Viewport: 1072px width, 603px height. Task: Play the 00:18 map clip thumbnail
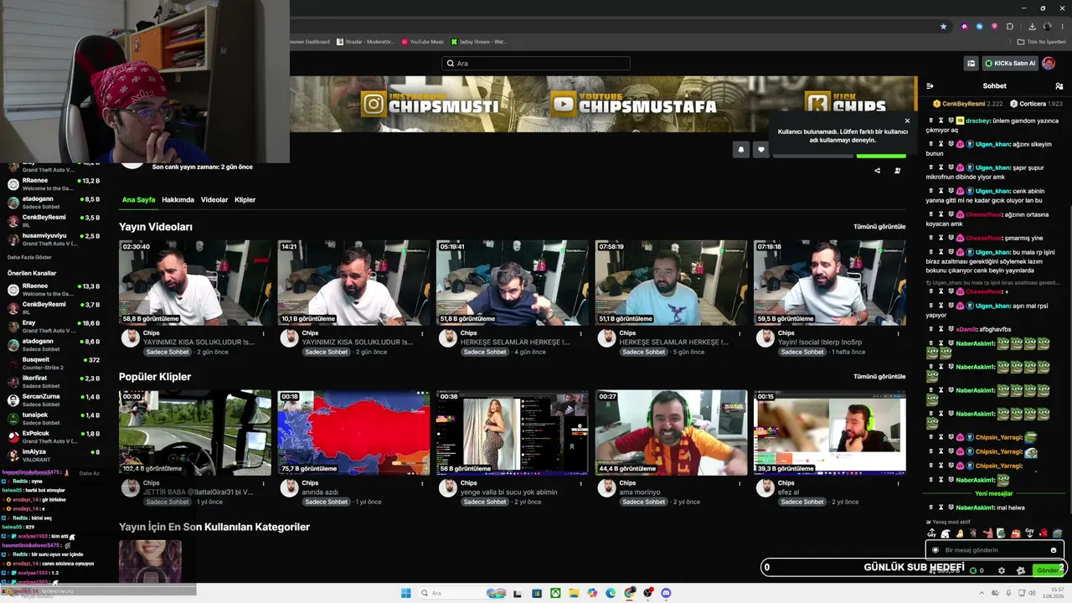tap(353, 432)
